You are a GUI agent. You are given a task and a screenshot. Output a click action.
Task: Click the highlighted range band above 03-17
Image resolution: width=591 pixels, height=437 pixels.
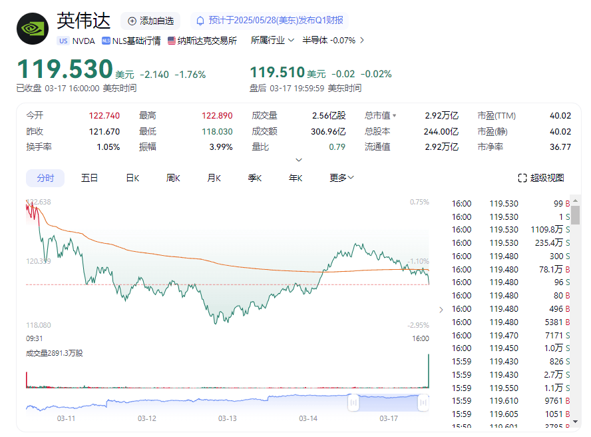(388, 402)
